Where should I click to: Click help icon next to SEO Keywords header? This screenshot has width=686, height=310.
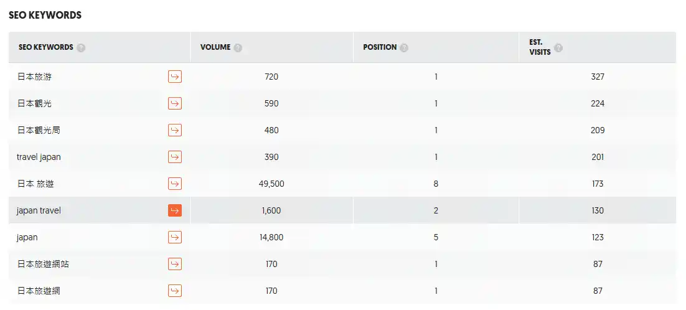click(82, 48)
